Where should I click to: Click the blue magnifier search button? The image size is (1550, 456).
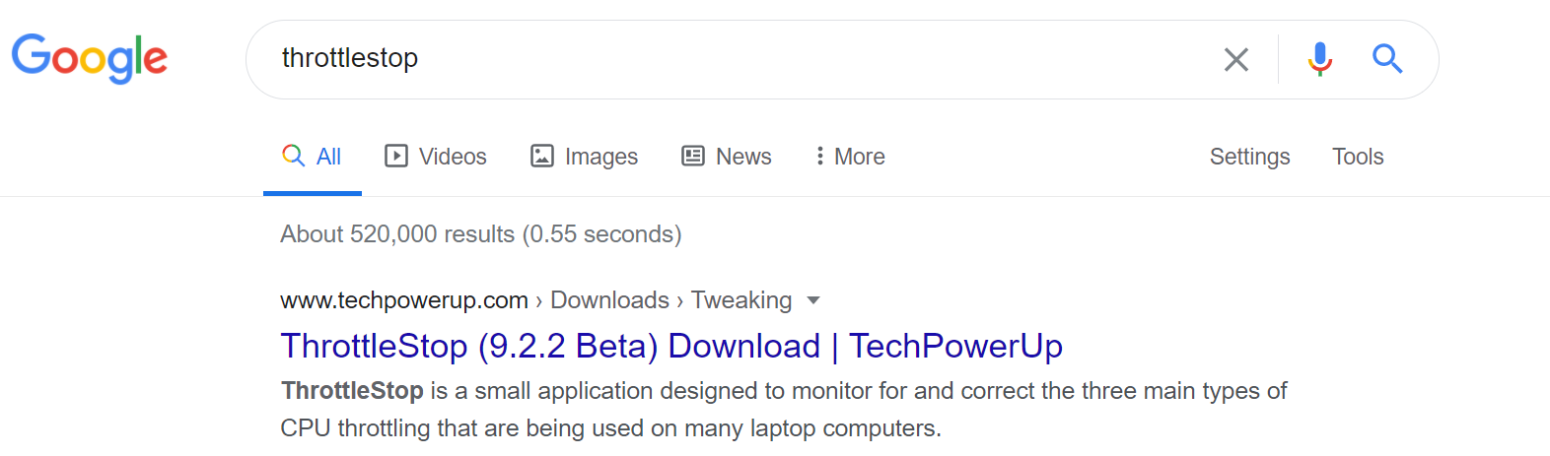click(x=1387, y=59)
